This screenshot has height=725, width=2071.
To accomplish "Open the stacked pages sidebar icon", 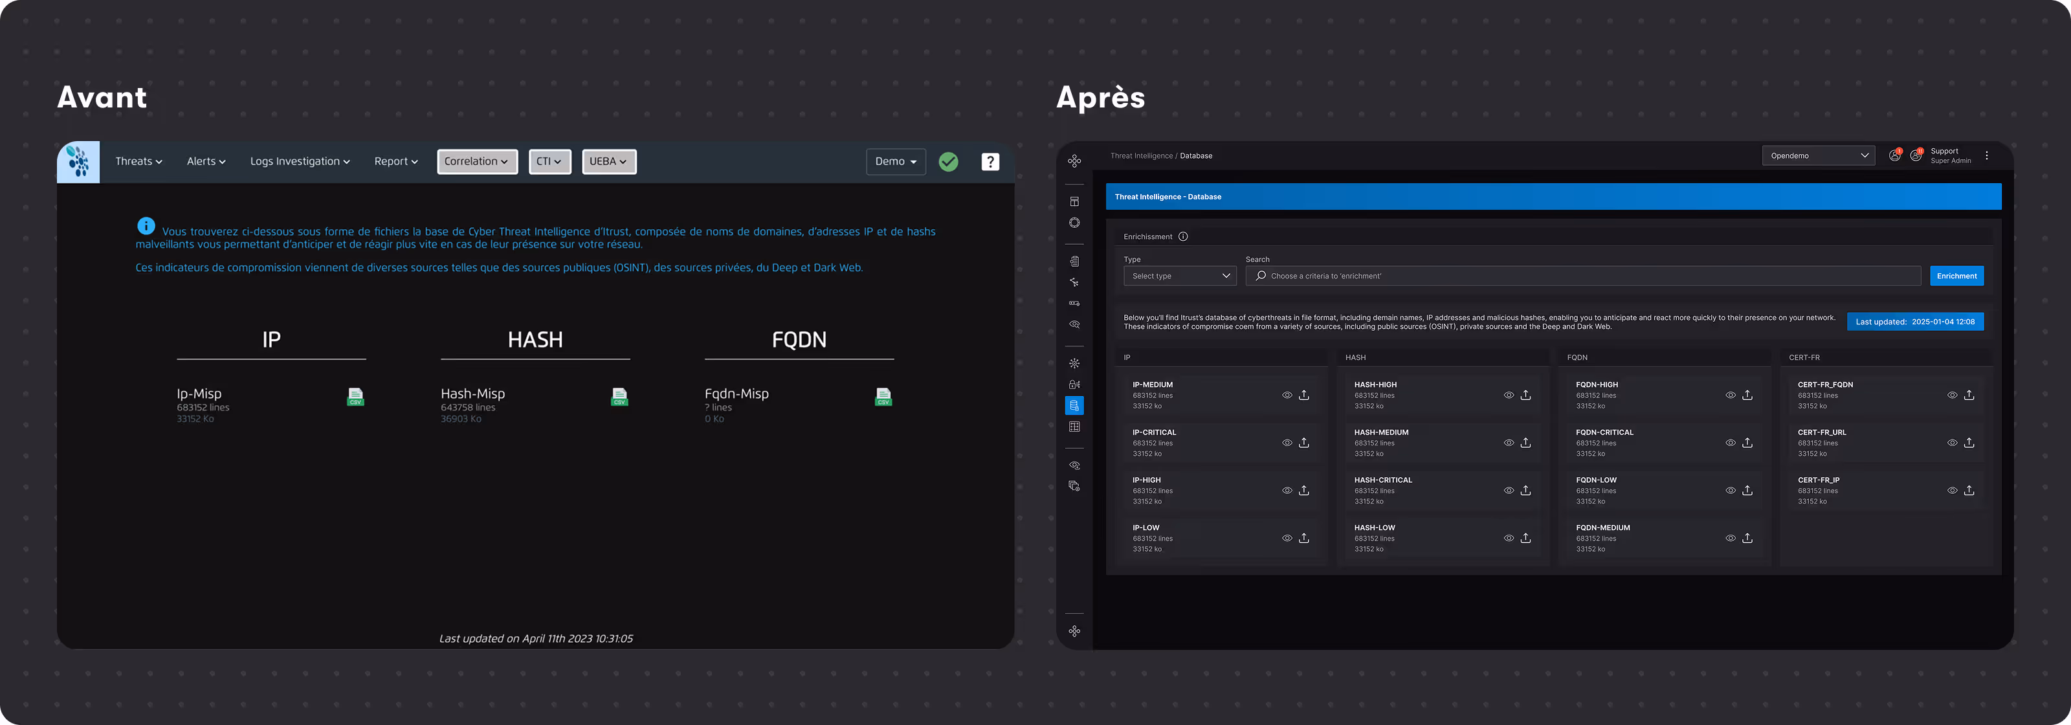I will [1074, 486].
